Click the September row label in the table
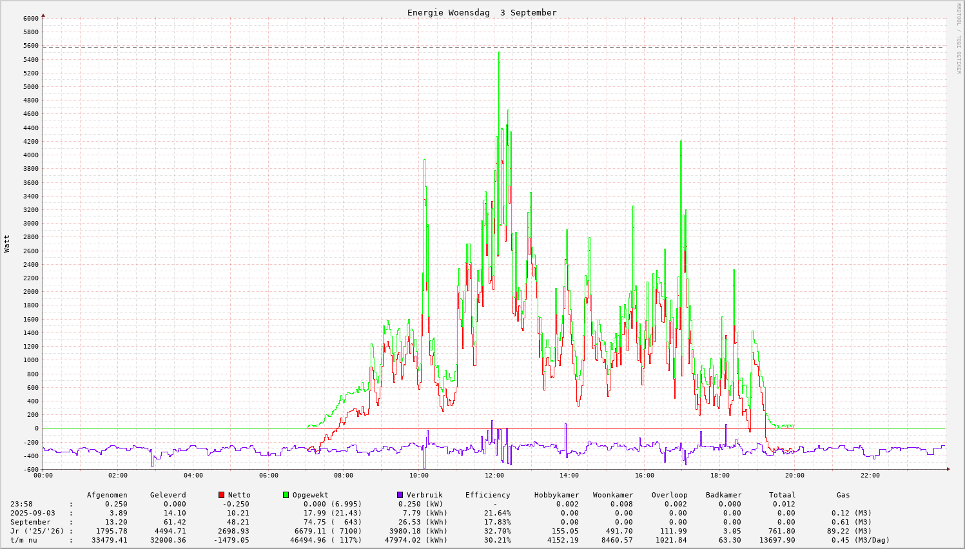Image resolution: width=965 pixels, height=549 pixels. click(x=30, y=522)
